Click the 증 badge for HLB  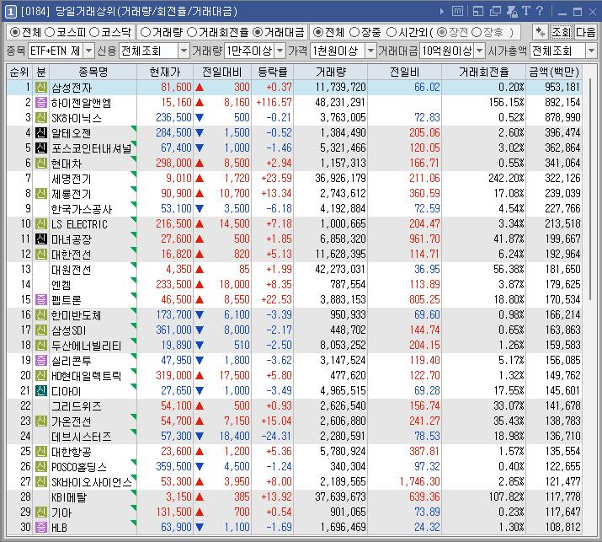point(41,527)
